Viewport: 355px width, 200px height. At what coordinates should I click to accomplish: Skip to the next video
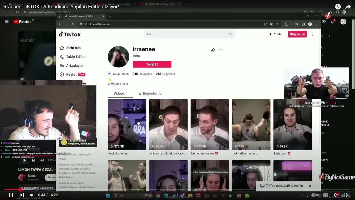pyautogui.click(x=22, y=195)
